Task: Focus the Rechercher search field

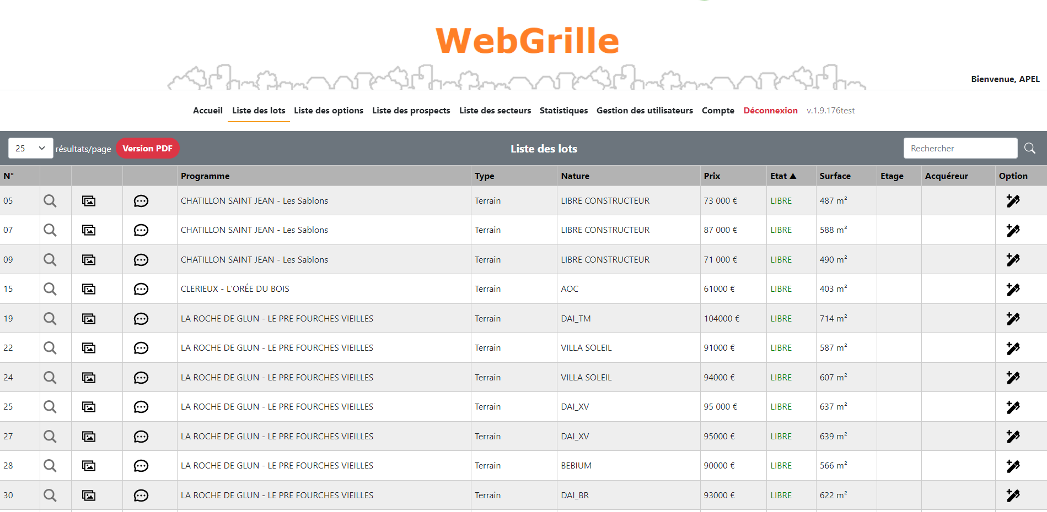Action: 960,148
